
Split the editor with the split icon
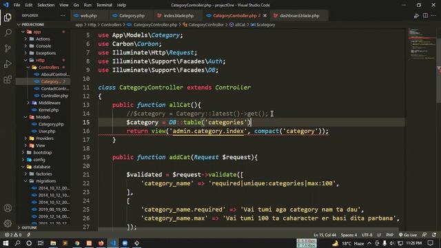pyautogui.click(x=425, y=16)
